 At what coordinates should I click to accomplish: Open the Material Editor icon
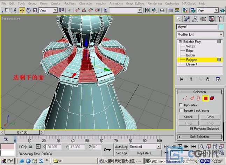185,10
